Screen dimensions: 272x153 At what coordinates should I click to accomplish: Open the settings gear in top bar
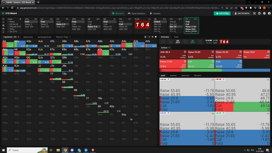coord(264,13)
